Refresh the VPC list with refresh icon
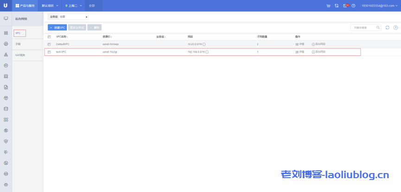The height and width of the screenshot is (192, 401). click(388, 28)
